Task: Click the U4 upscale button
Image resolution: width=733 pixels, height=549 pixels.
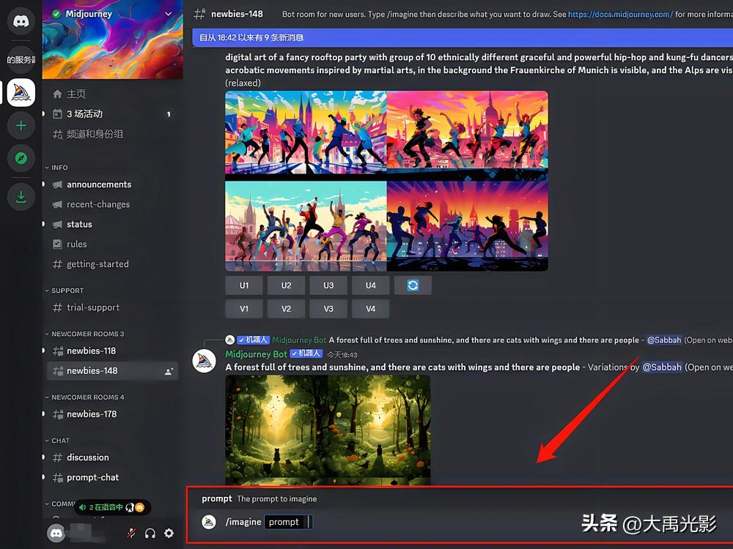Action: coord(371,285)
